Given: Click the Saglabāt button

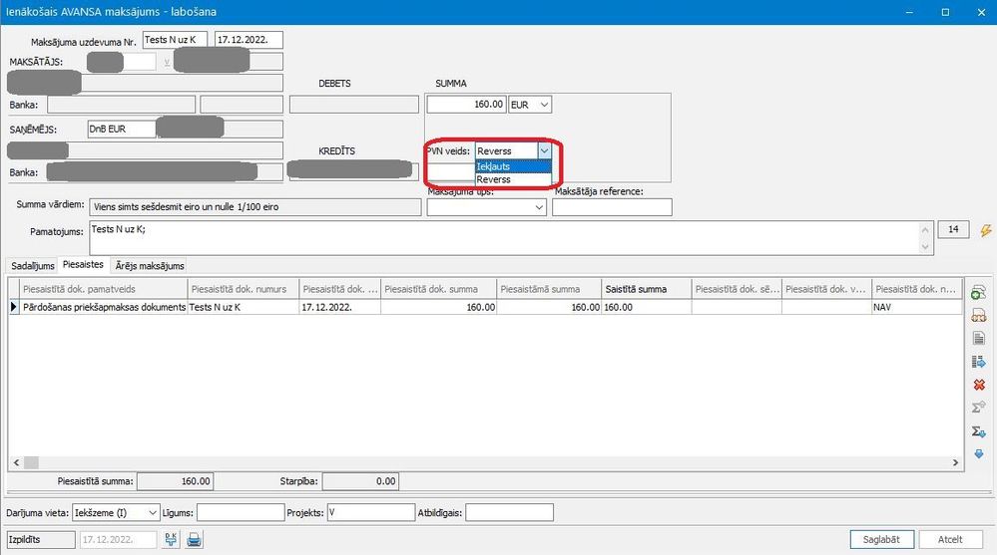Looking at the screenshot, I should [881, 539].
